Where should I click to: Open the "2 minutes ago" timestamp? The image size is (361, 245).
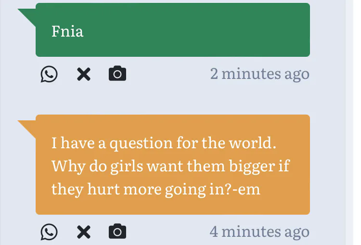259,74
